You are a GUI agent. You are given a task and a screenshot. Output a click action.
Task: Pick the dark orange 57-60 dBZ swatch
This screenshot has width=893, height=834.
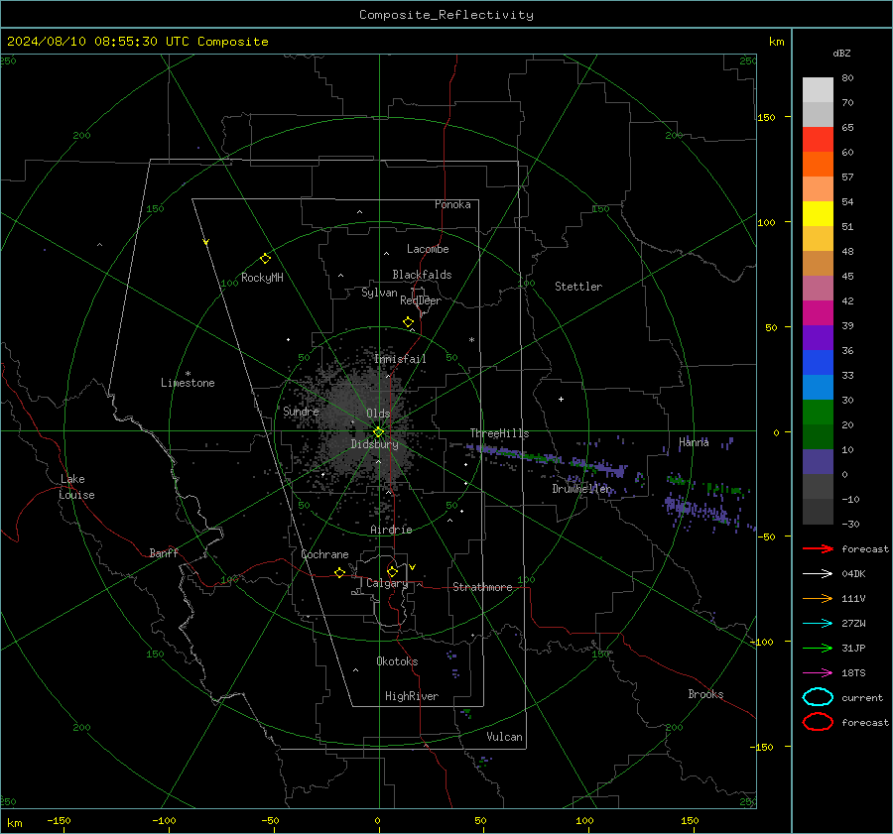(818, 165)
